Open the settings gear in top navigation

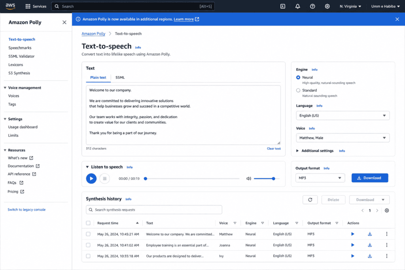tap(327, 6)
